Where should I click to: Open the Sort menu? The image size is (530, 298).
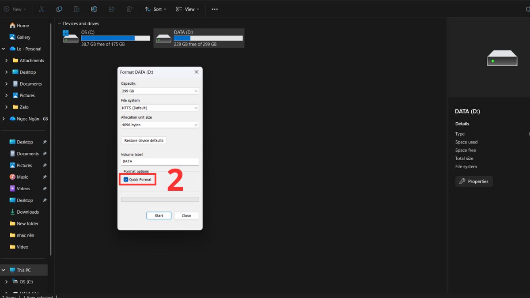(155, 9)
